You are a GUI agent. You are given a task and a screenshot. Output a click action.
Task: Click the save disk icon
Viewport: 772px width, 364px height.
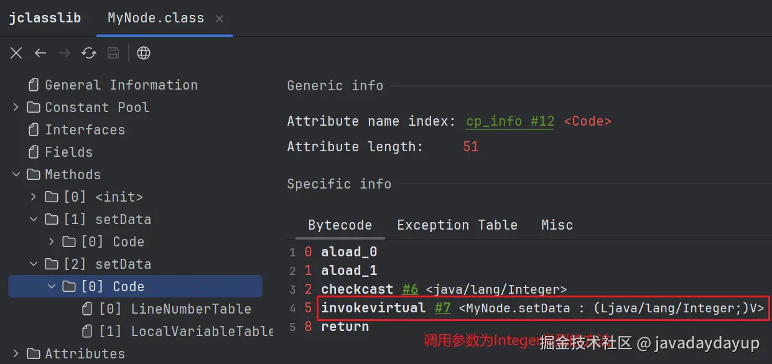pyautogui.click(x=113, y=54)
